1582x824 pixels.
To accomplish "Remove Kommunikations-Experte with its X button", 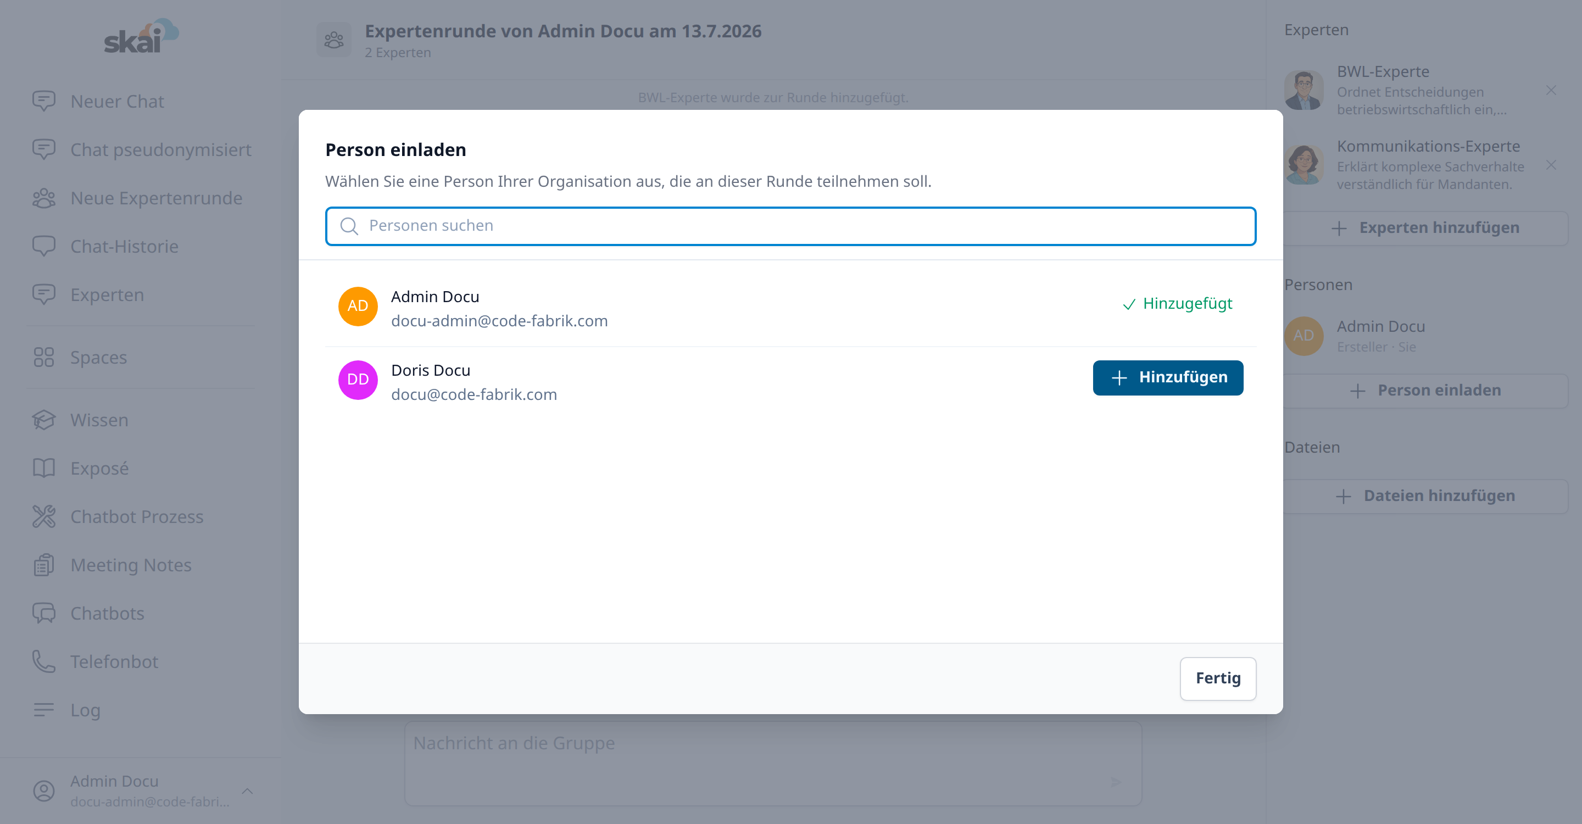I will pos(1551,165).
